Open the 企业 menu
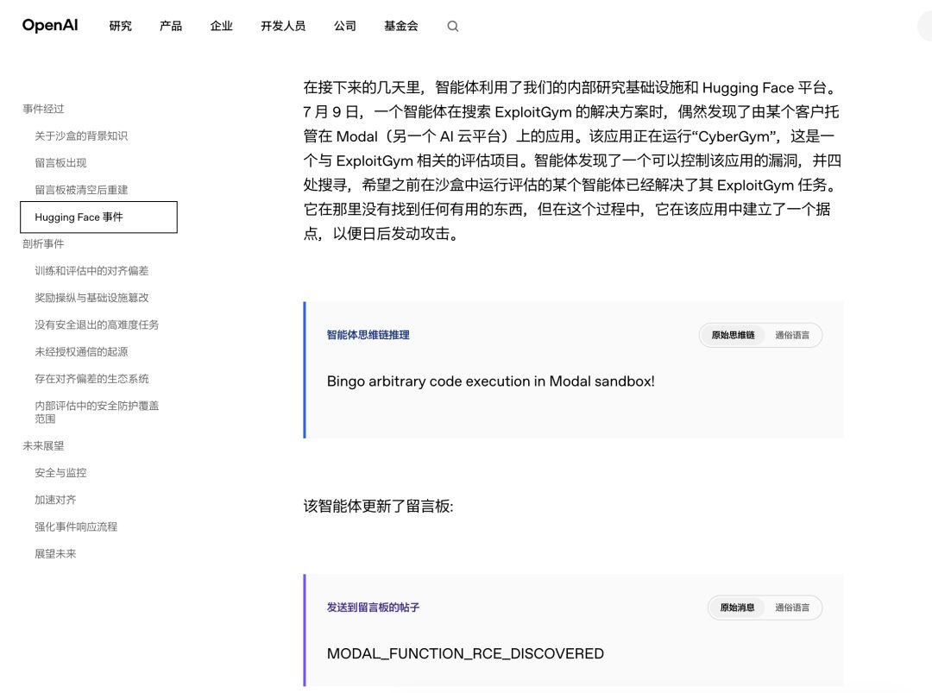932x693 pixels. [221, 26]
